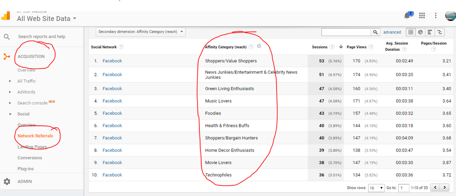Click the Google Analytics logo icon

pyautogui.click(x=5, y=16)
